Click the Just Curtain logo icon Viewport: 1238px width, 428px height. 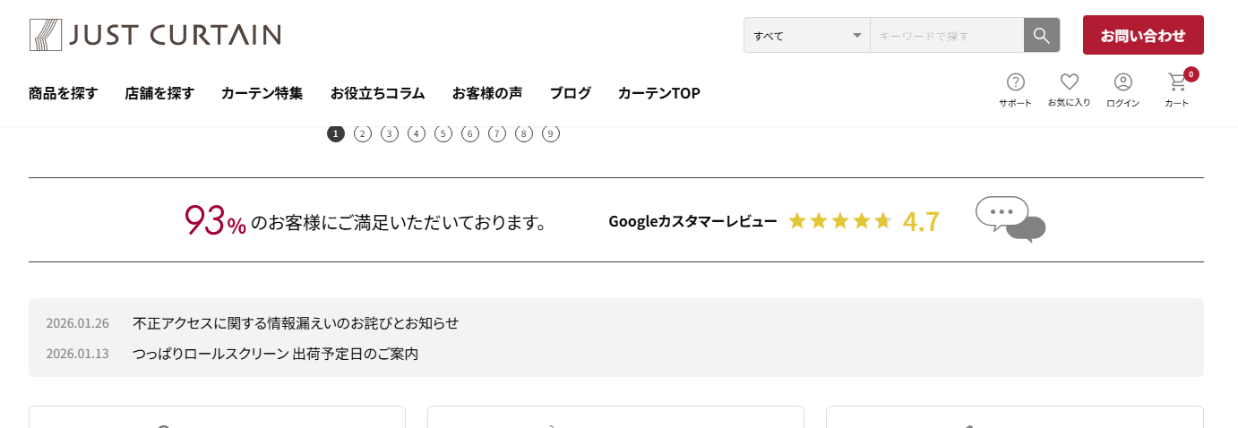pyautogui.click(x=45, y=35)
